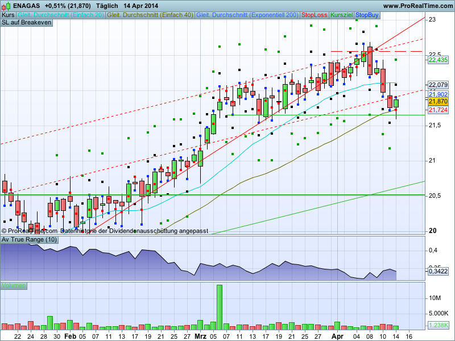Click the Feb month label on time axis

point(70,336)
